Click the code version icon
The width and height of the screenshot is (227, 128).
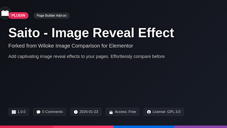[14, 112]
